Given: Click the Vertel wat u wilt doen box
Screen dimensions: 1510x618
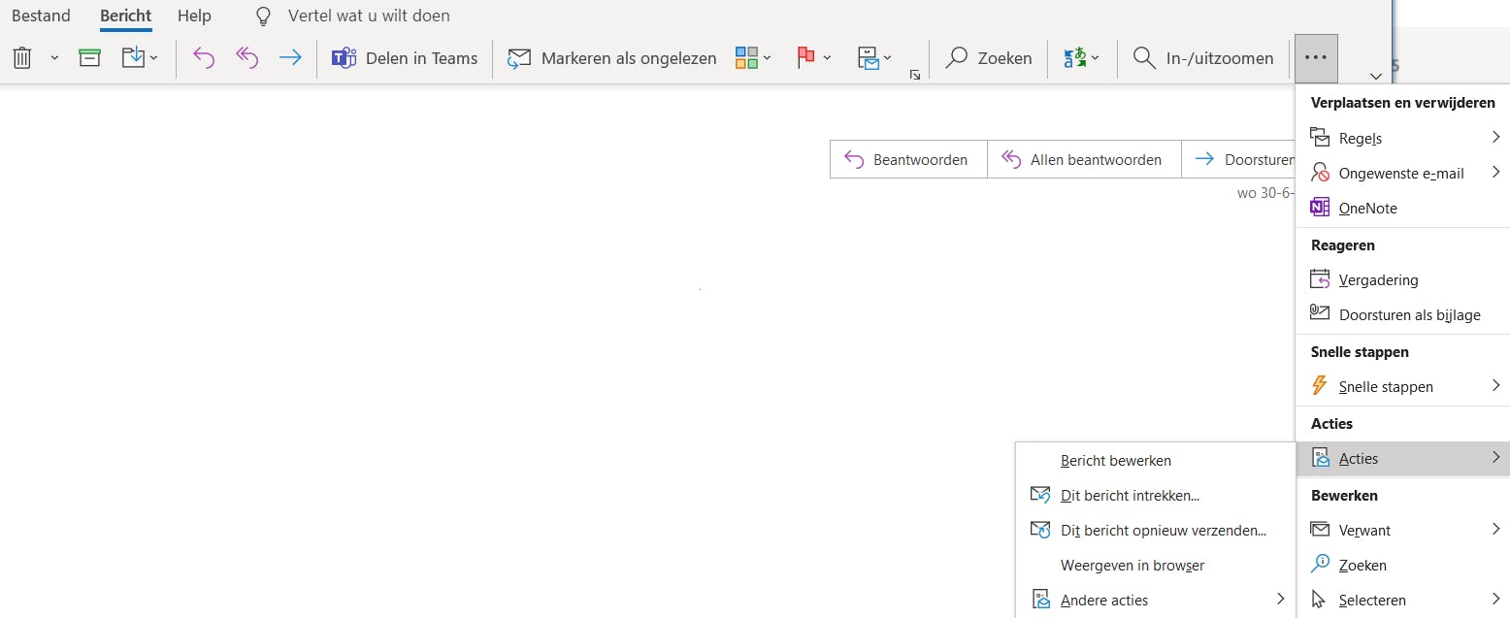Looking at the screenshot, I should pyautogui.click(x=369, y=16).
